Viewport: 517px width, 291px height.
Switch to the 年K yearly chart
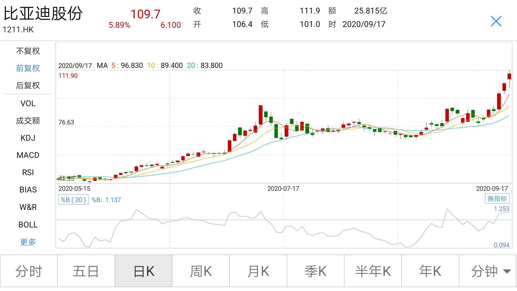click(430, 271)
